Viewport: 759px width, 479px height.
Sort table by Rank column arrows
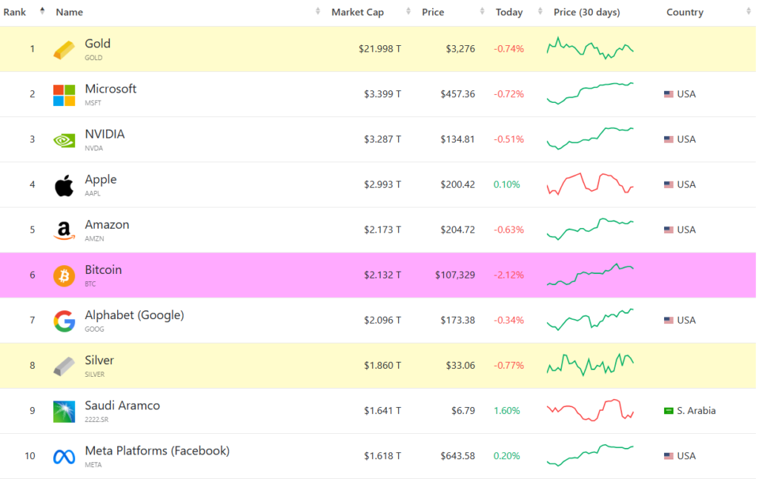pyautogui.click(x=42, y=11)
